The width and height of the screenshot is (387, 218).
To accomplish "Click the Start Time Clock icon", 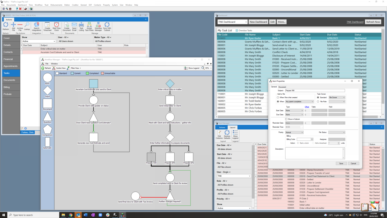I will pyautogui.click(x=56, y=26).
